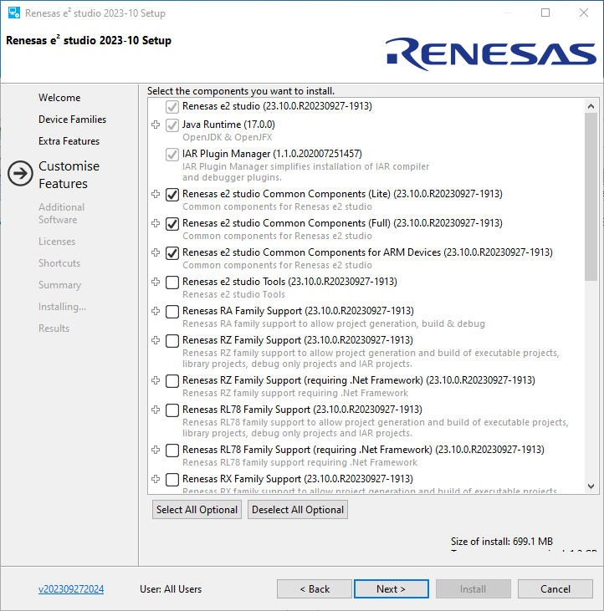
Task: Click the scroll down arrow of component list
Action: tap(591, 486)
